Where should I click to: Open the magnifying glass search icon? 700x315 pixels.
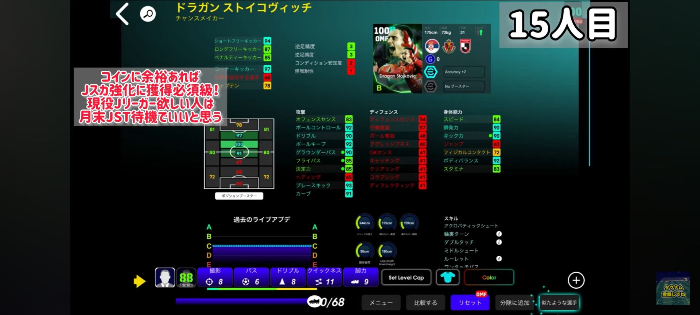tap(148, 14)
